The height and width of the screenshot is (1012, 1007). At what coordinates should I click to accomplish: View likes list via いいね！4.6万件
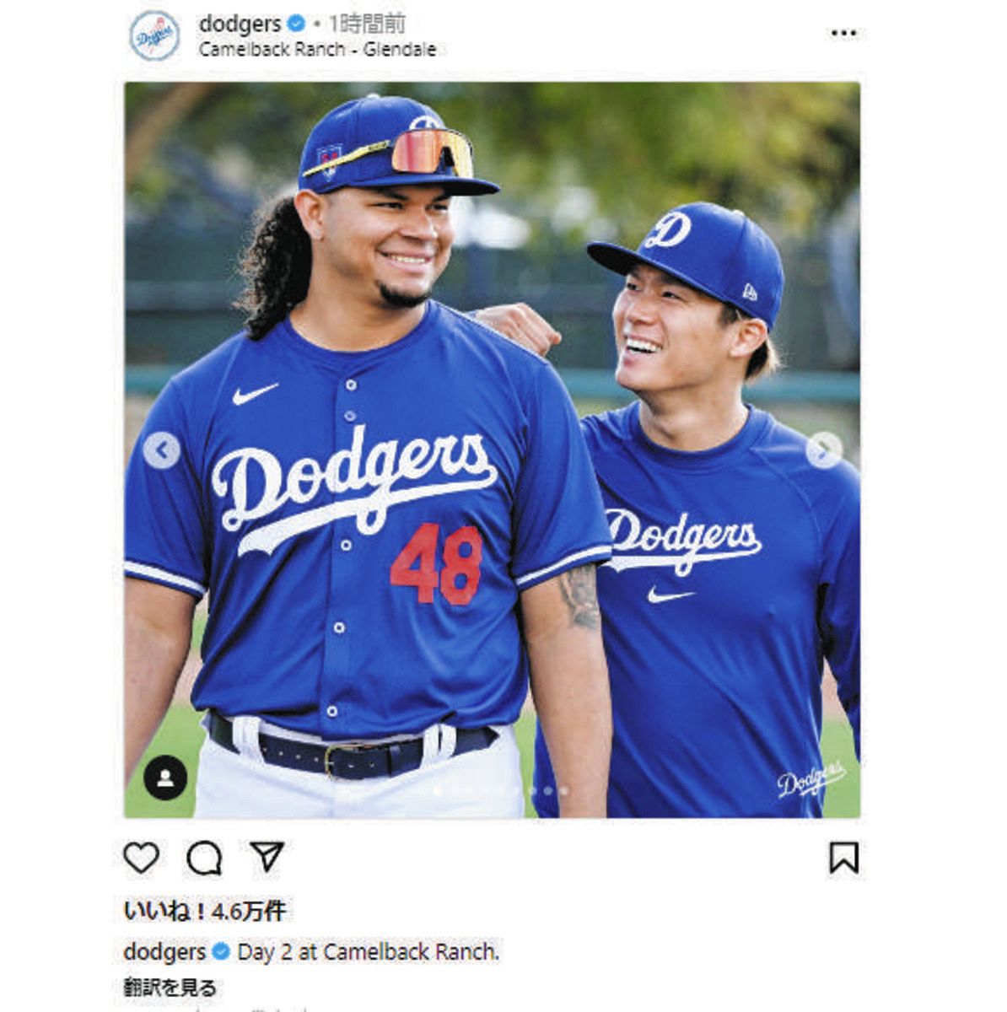[x=205, y=911]
